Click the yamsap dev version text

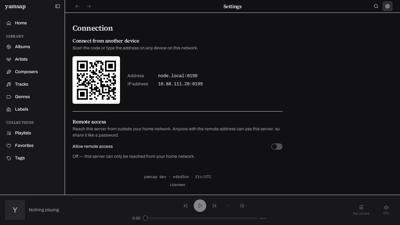tap(177, 177)
